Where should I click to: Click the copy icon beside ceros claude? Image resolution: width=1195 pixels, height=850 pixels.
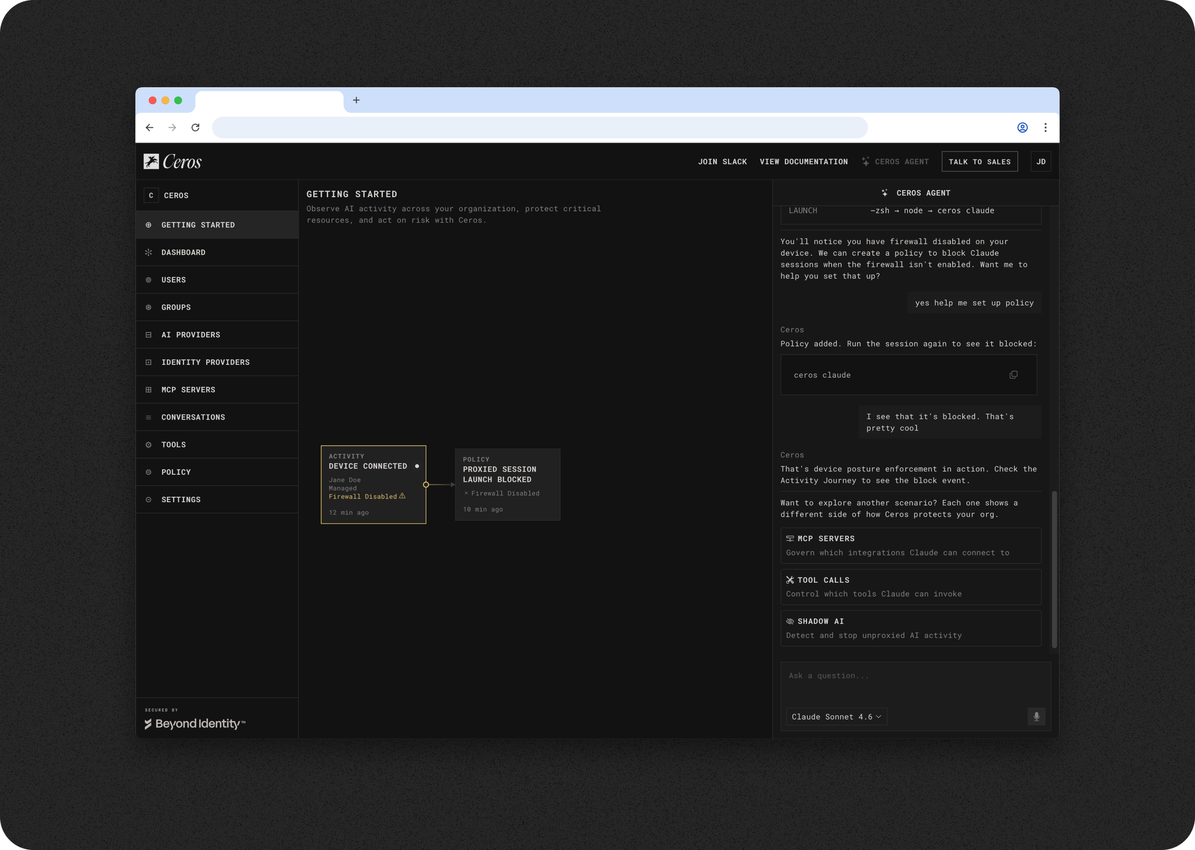click(1013, 375)
